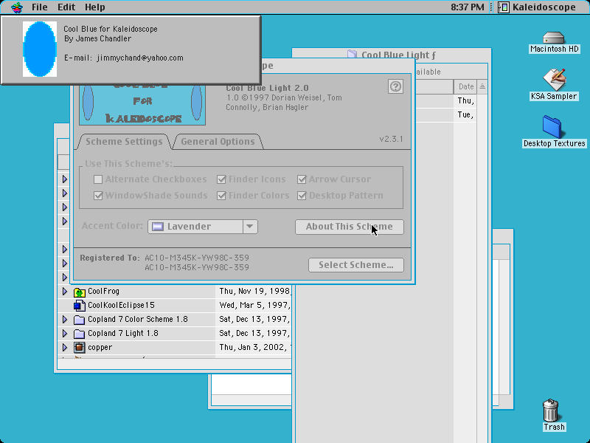Click the question mark help icon
The height and width of the screenshot is (443, 590).
[395, 86]
